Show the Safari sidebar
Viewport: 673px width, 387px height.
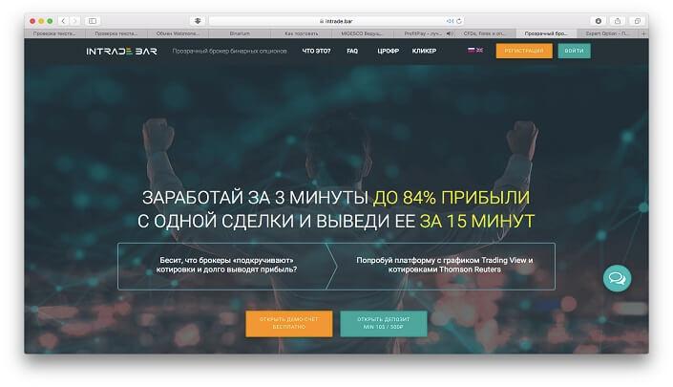tap(93, 21)
